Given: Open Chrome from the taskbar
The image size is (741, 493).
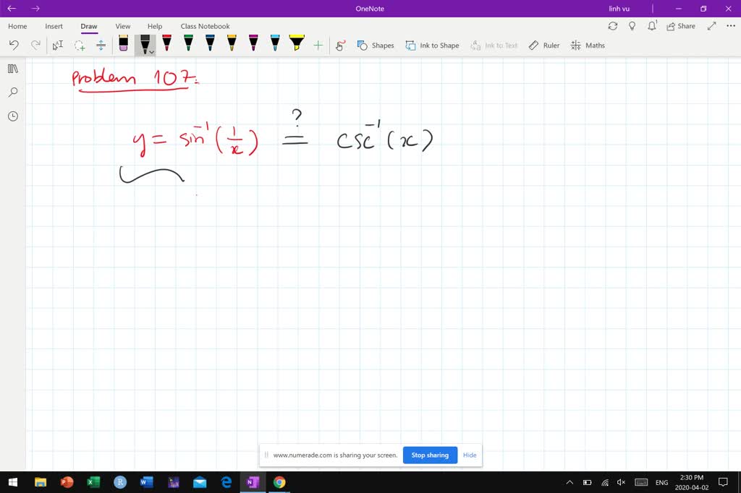Looking at the screenshot, I should coord(279,482).
